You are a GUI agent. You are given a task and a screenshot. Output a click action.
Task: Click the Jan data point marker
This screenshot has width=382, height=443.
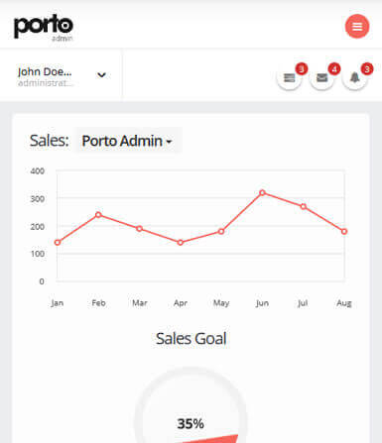click(58, 243)
